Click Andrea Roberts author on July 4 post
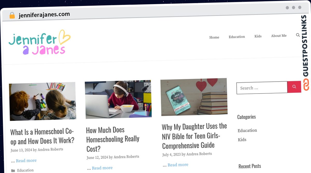The height and width of the screenshot is (173, 311). 199,154
